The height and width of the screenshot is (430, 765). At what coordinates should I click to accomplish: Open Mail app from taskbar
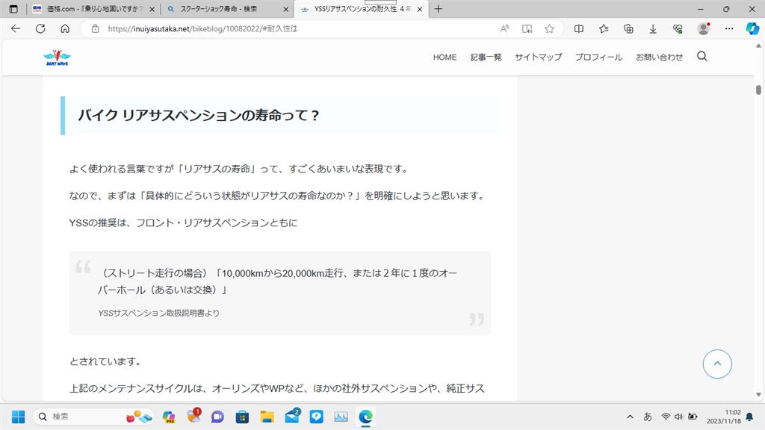pyautogui.click(x=292, y=417)
